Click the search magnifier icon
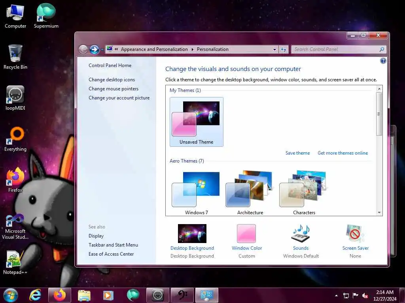This screenshot has width=405, height=303. pyautogui.click(x=382, y=49)
